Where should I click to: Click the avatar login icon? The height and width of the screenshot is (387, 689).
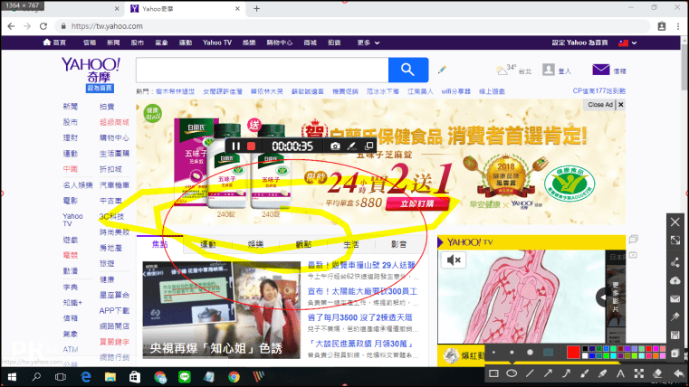coord(549,70)
